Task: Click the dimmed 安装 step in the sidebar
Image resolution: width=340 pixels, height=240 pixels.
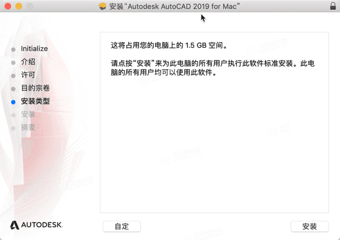Action: [x=28, y=115]
